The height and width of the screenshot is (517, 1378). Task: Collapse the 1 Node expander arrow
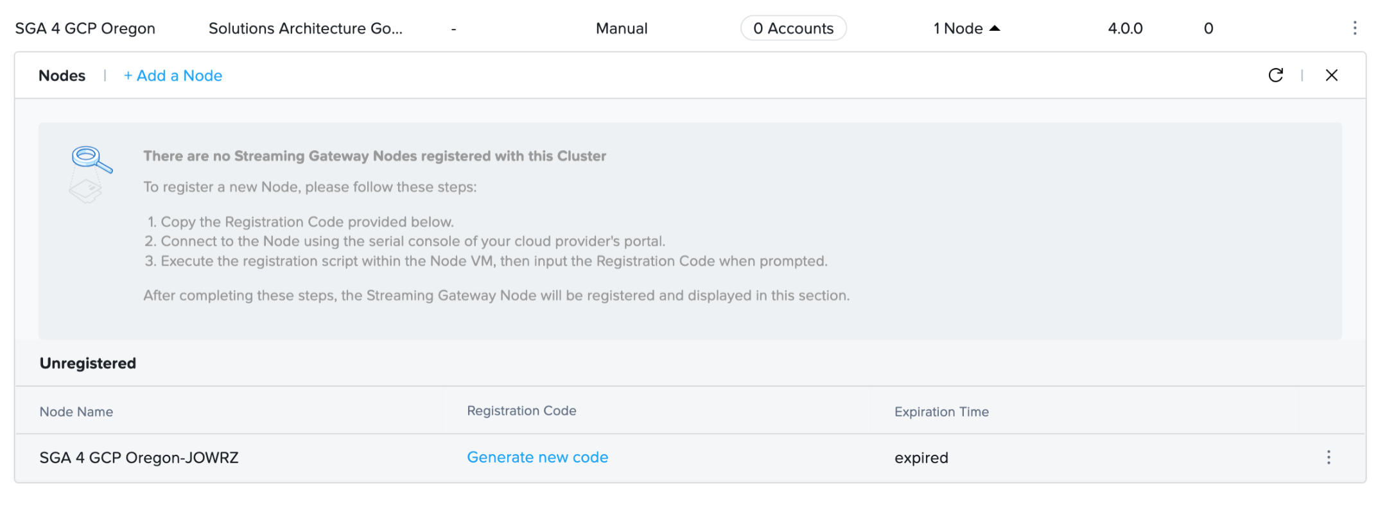tap(995, 28)
